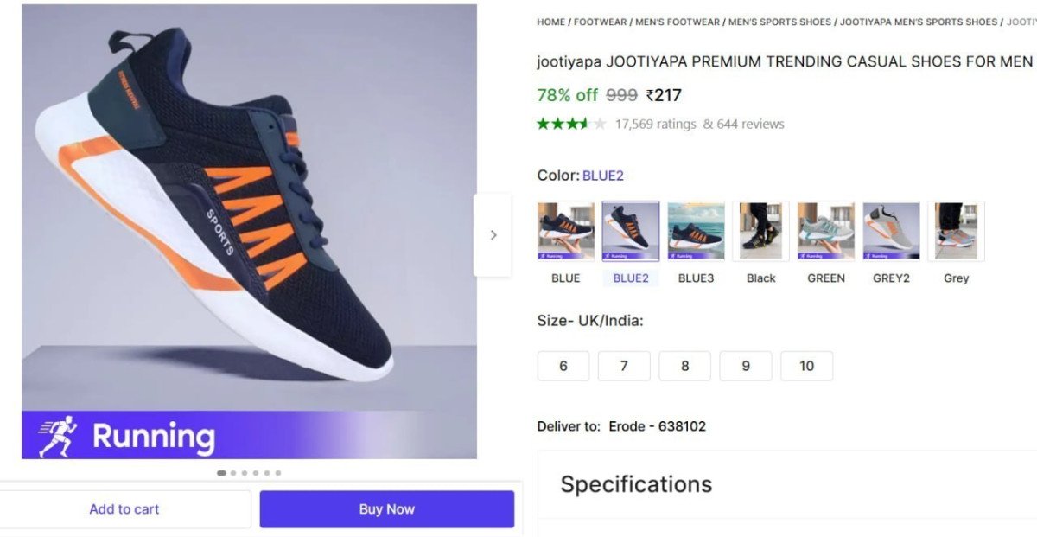The image size is (1037, 537).
Task: Click the next image carousel arrow
Action: (x=493, y=234)
